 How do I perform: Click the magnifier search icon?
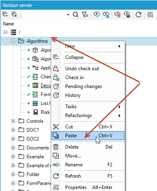[x=76, y=15]
